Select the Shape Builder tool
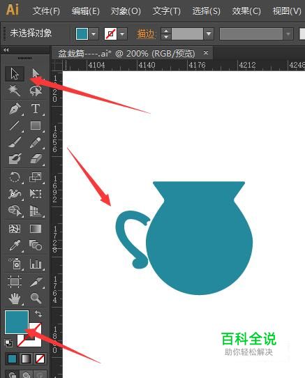305x378 pixels. [x=15, y=211]
